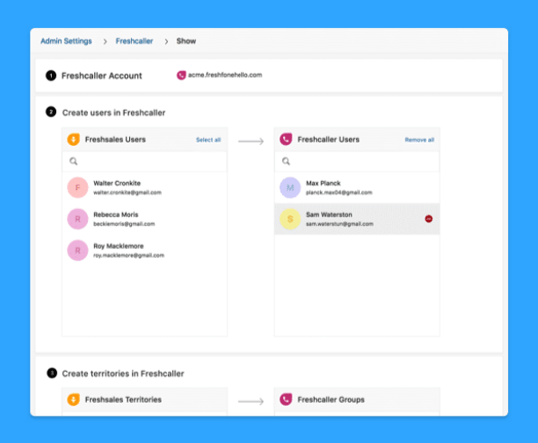Click the orange Freshsales Users logo icon
The image size is (538, 443).
[74, 140]
